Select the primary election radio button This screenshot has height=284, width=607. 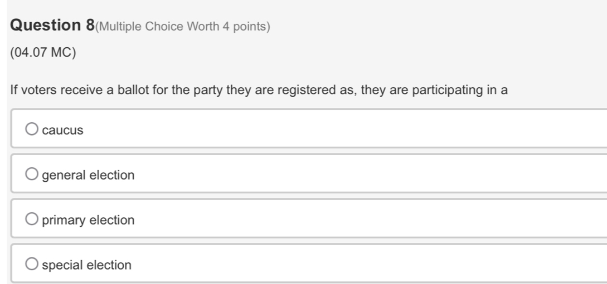coord(33,220)
